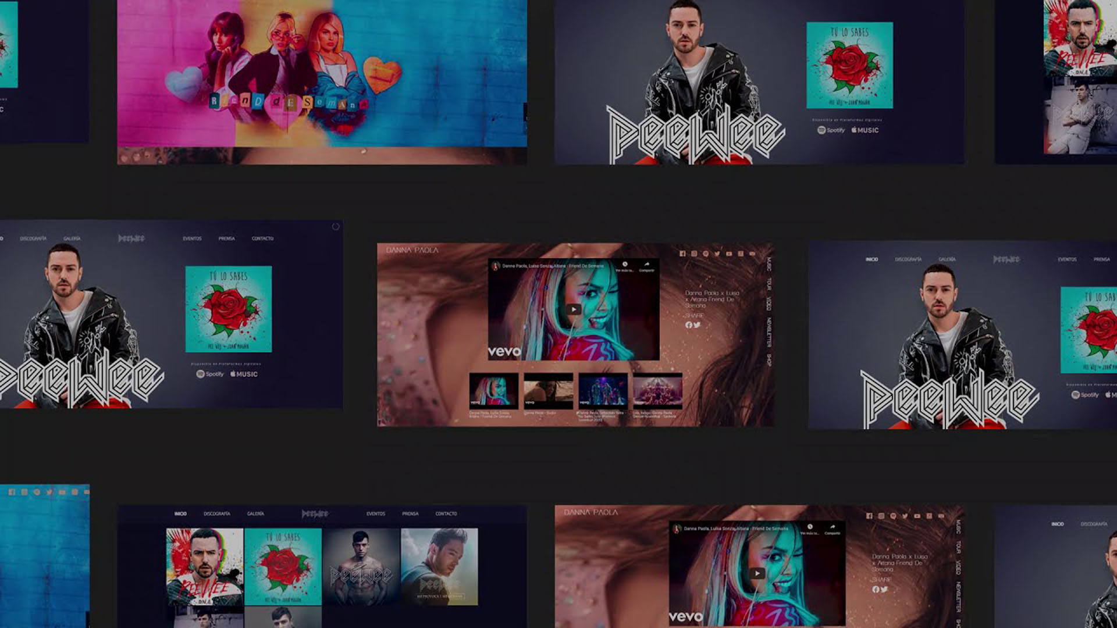Share to Twitter under SHARE in center page
1117x628 pixels.
697,325
